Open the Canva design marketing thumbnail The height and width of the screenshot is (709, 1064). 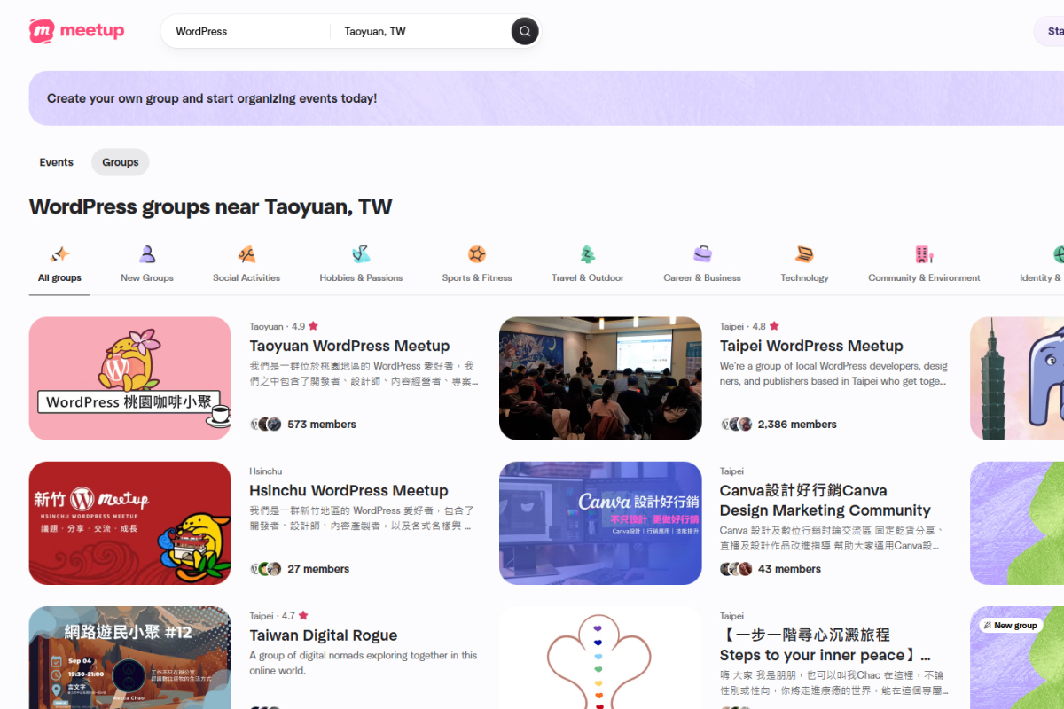pos(600,523)
